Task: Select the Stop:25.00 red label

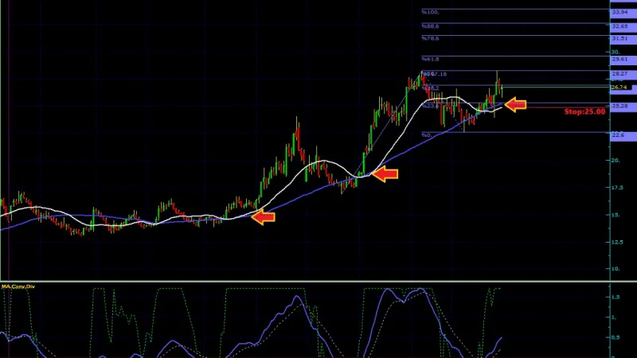Action: coord(584,111)
